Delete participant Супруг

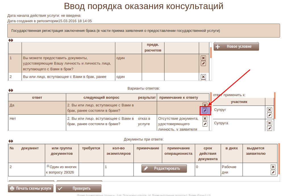270,110
